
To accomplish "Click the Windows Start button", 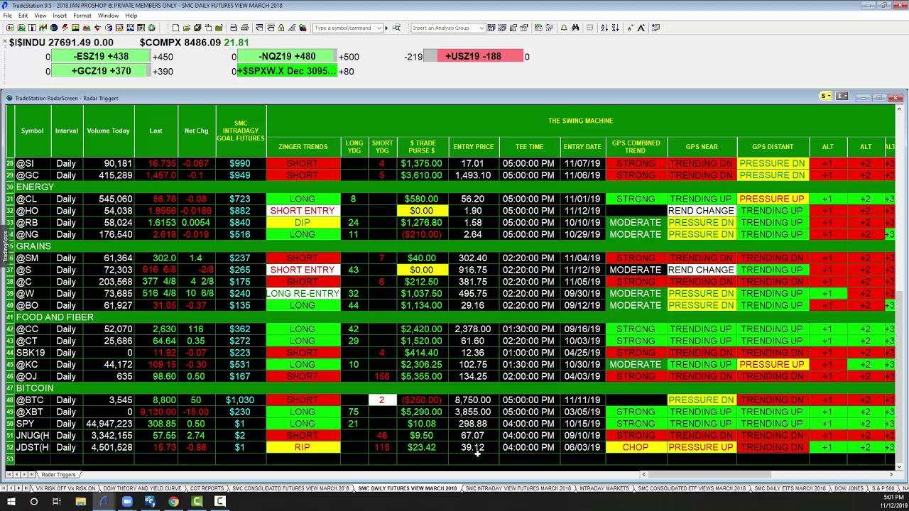I will [x=11, y=502].
